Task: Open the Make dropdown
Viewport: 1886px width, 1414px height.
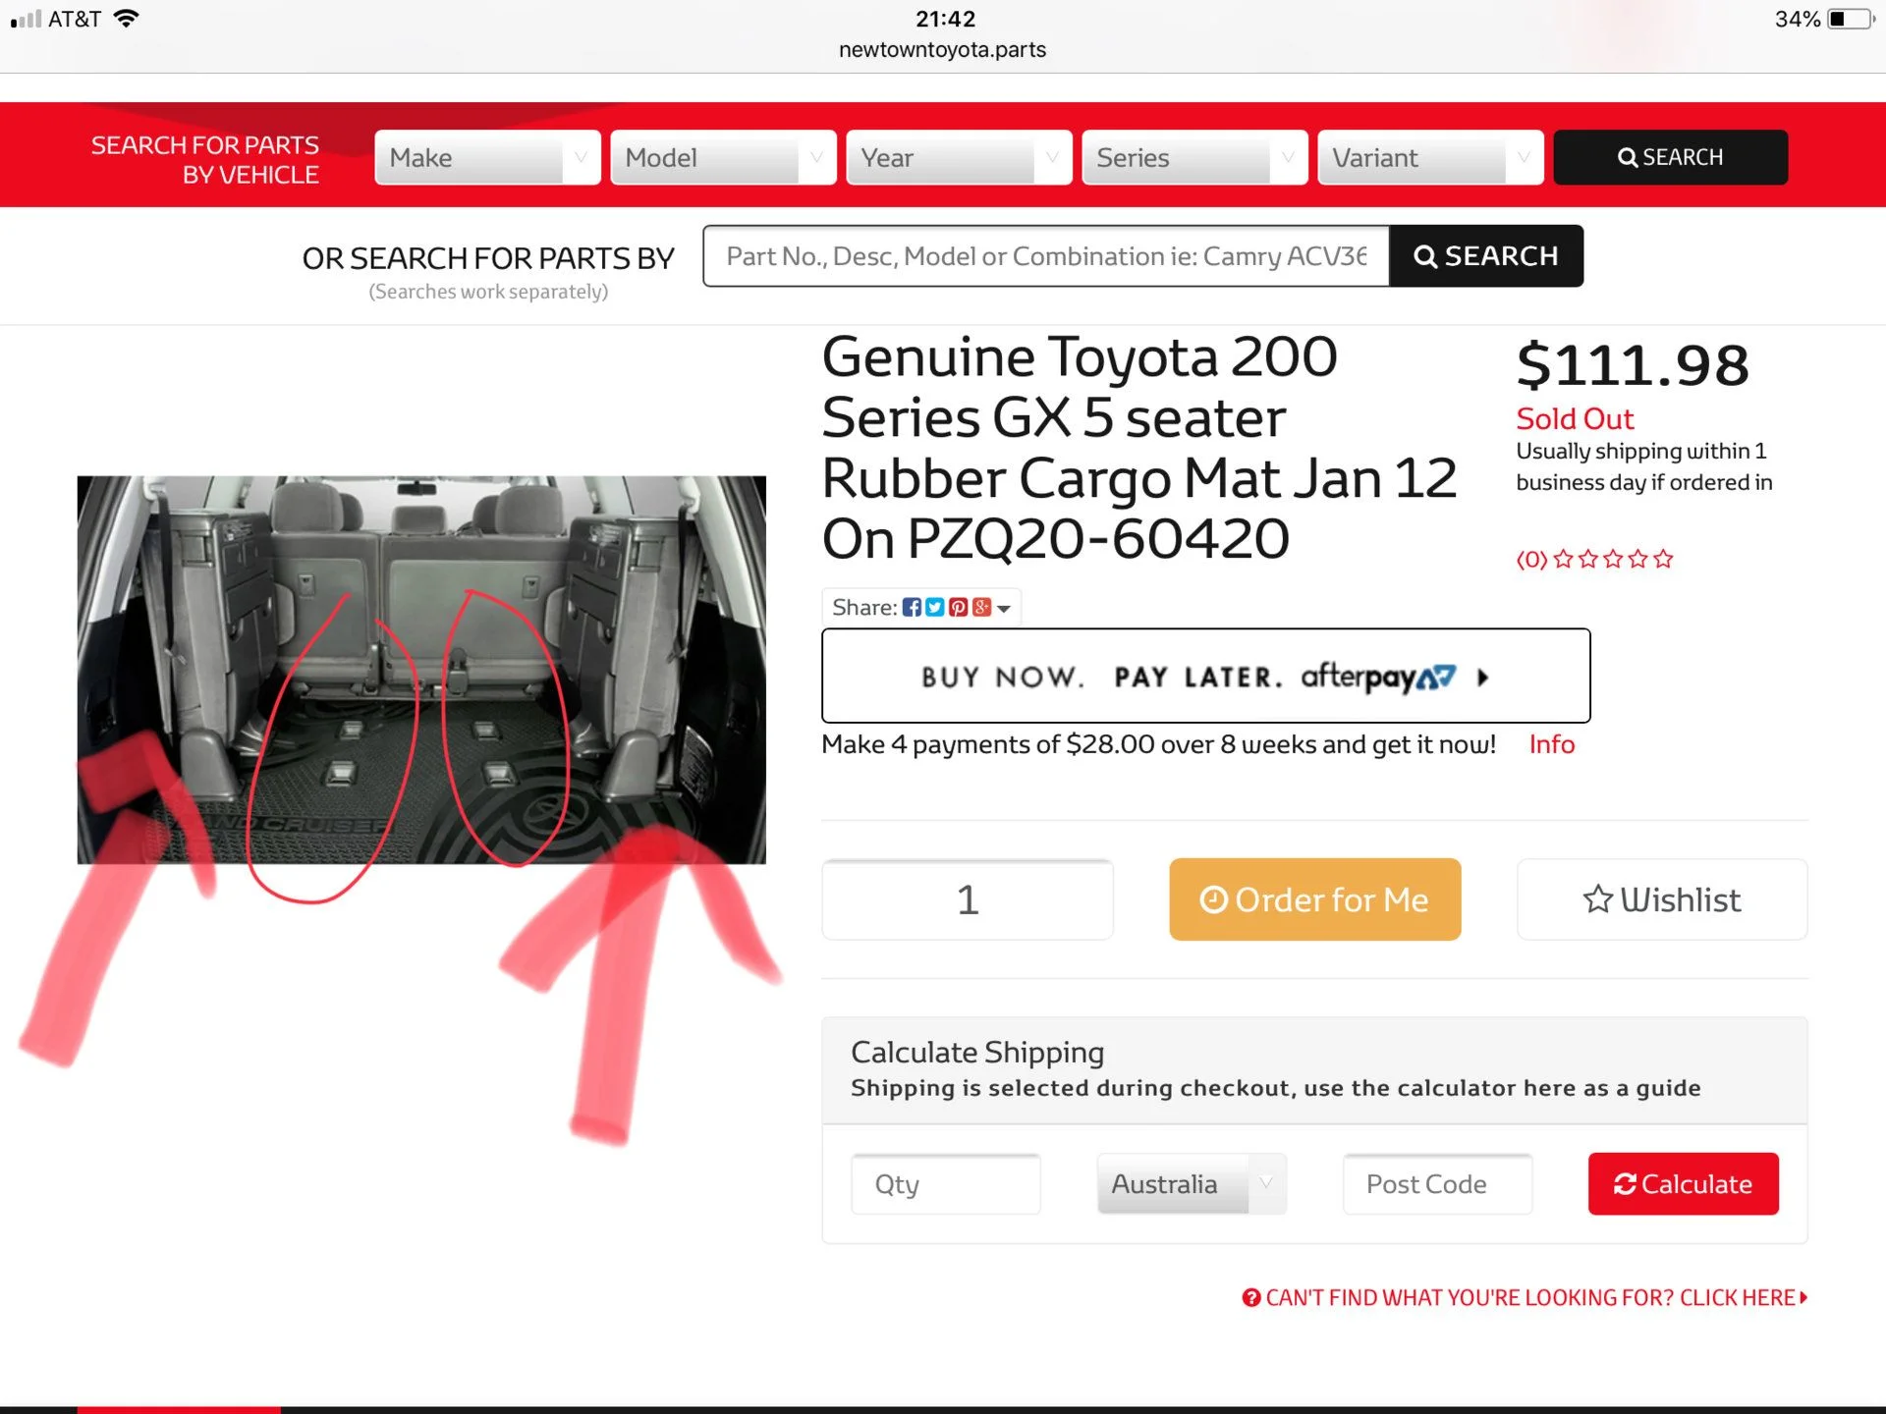Action: click(487, 157)
